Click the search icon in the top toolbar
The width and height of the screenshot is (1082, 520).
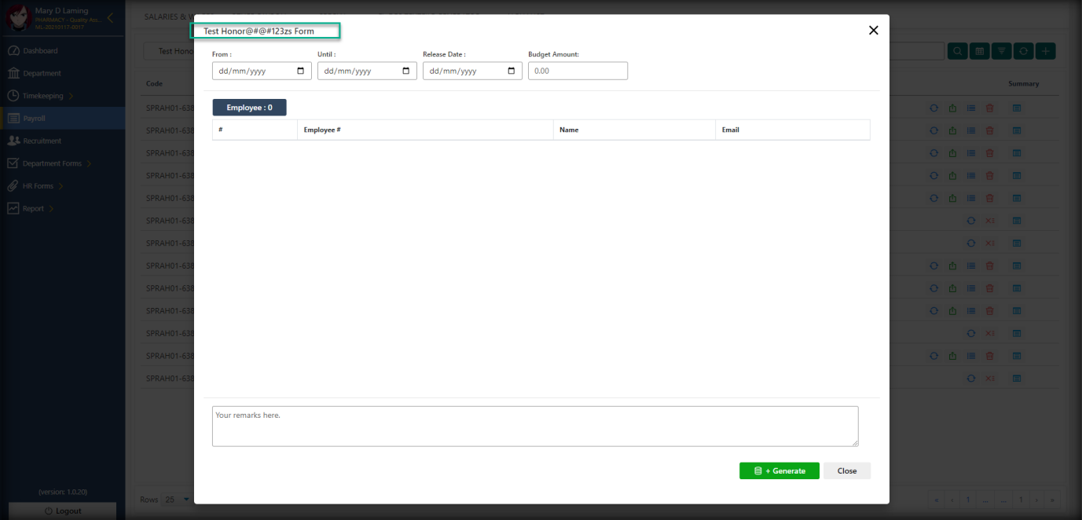click(958, 51)
